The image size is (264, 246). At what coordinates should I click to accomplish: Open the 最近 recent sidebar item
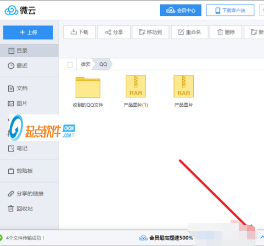[x=29, y=65]
